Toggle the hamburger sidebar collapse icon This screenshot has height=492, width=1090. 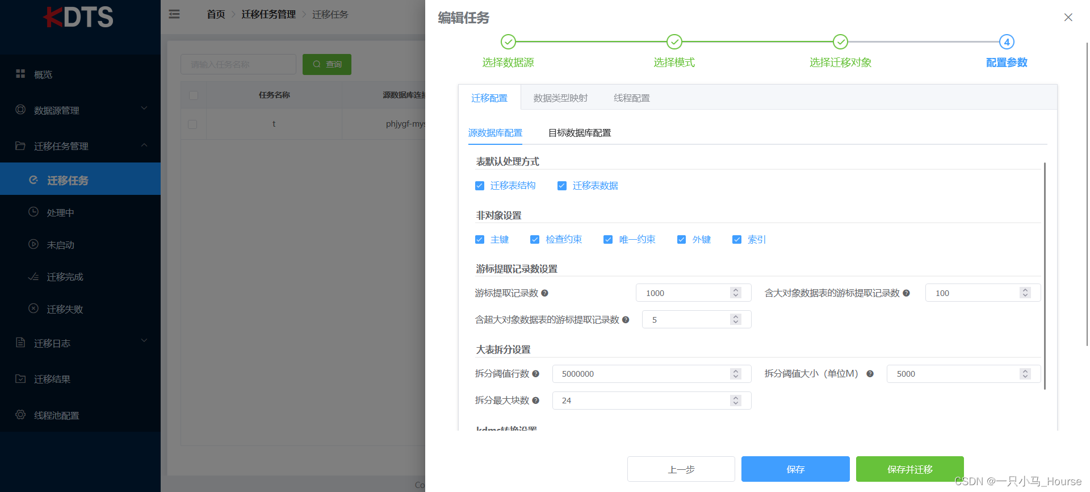click(x=174, y=14)
